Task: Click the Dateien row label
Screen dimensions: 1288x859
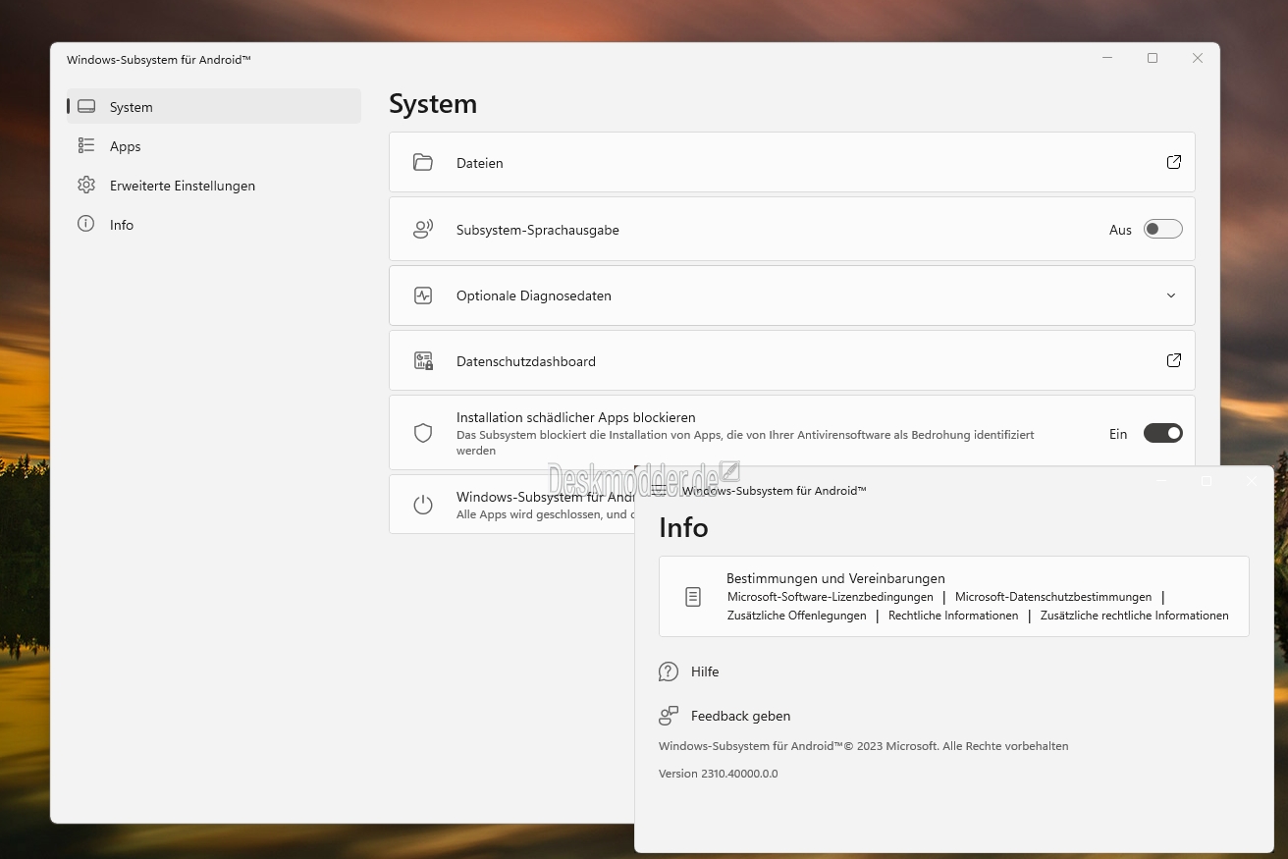Action: click(x=480, y=163)
